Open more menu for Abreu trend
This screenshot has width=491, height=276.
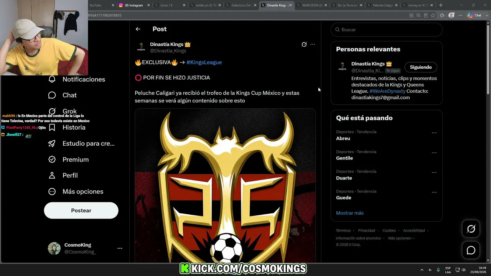(434, 133)
